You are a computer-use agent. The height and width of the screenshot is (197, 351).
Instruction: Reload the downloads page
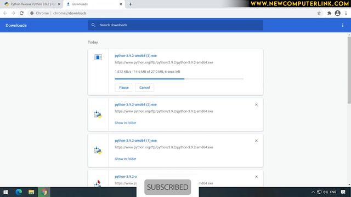coord(21,13)
